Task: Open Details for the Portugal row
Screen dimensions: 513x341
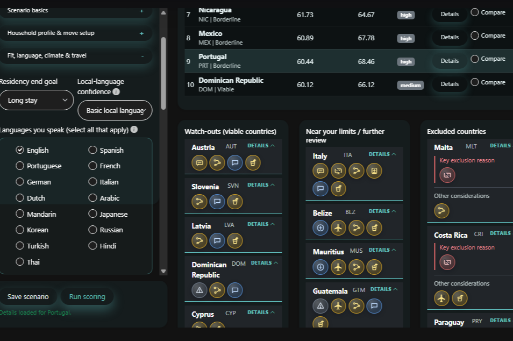Action: 450,61
